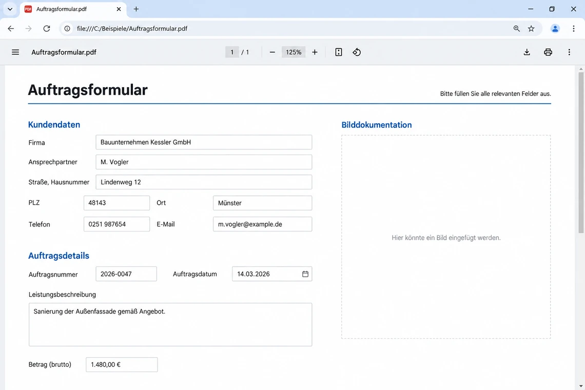
Task: Rotate the document counterclockwise
Action: point(357,52)
